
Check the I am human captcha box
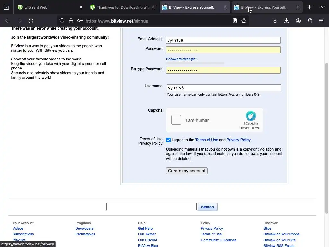click(x=176, y=120)
